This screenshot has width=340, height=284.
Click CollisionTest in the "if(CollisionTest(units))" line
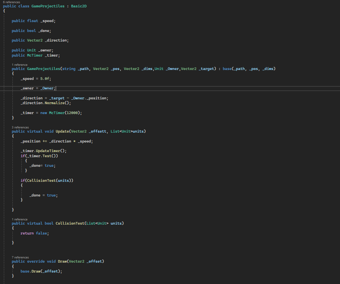[x=42, y=180]
